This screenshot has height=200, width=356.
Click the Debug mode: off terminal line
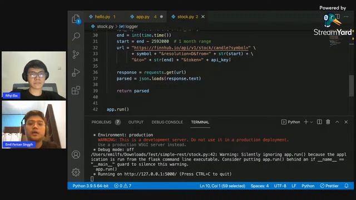pyautogui.click(x=113, y=149)
